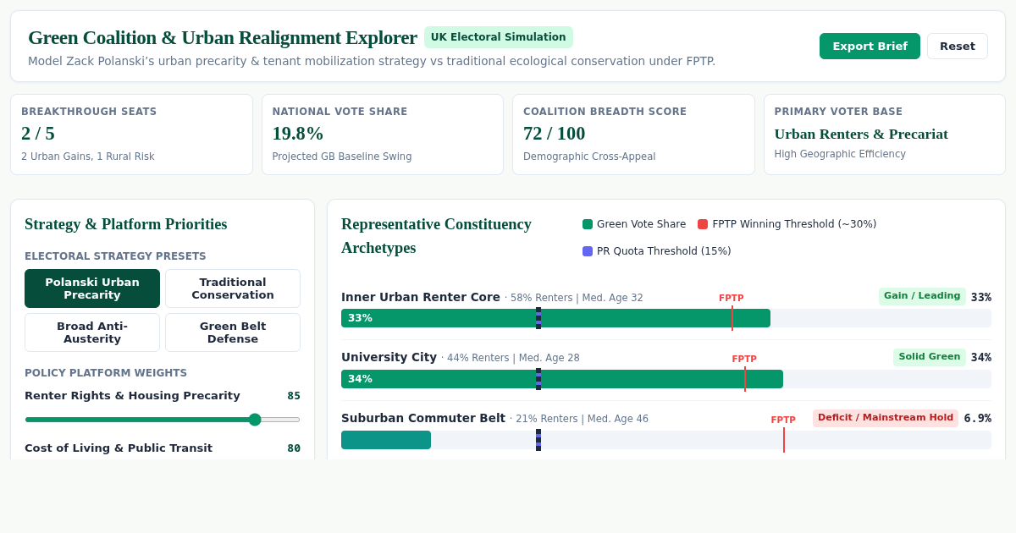Select the Broad Anti-Austerity preset
The height and width of the screenshot is (533, 1016).
pyautogui.click(x=92, y=332)
